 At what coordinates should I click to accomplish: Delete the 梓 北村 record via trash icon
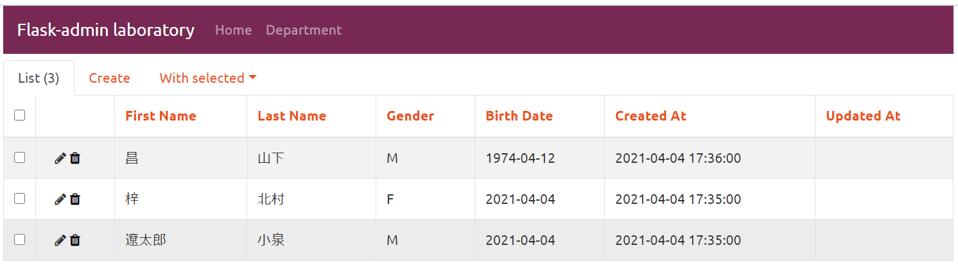(x=75, y=199)
